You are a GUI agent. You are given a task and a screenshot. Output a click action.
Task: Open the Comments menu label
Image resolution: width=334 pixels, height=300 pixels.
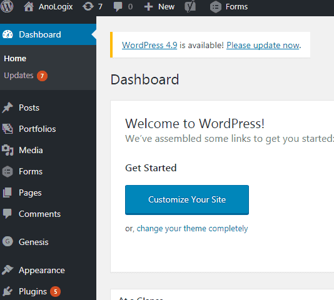(x=39, y=214)
